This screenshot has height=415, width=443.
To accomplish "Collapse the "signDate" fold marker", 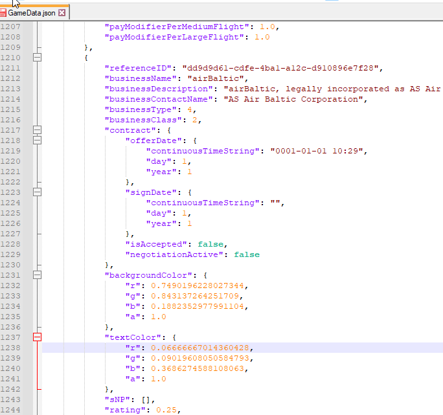I will [x=38, y=192].
